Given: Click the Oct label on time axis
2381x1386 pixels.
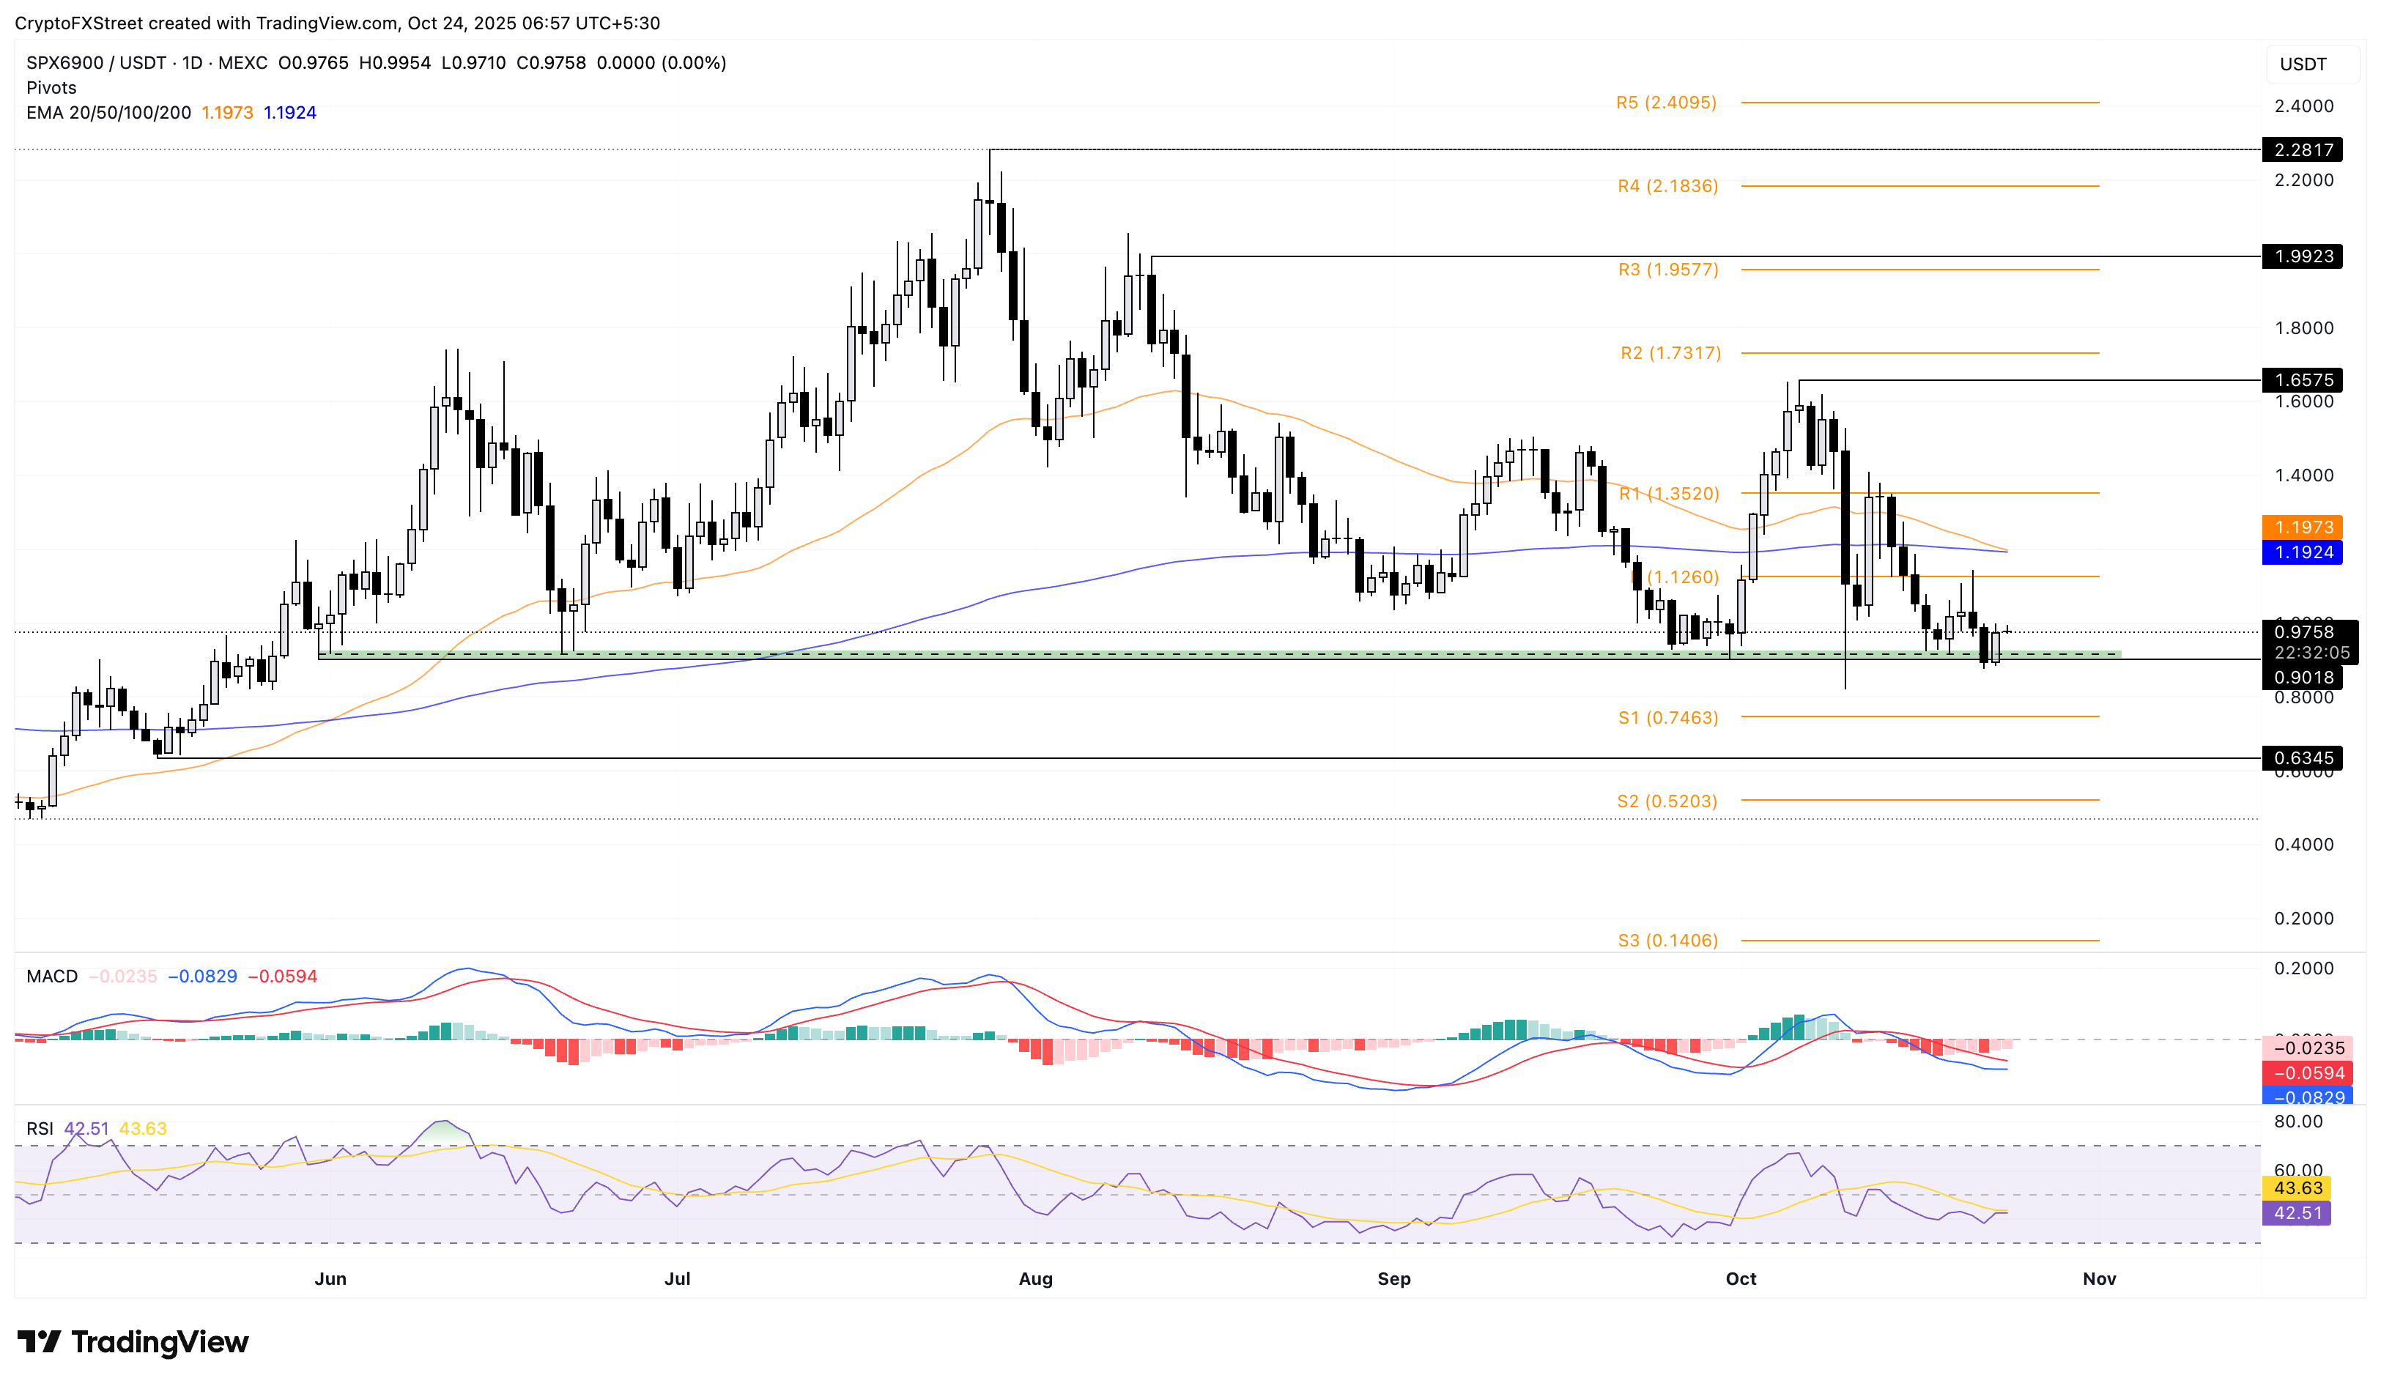Looking at the screenshot, I should click(x=1741, y=1278).
